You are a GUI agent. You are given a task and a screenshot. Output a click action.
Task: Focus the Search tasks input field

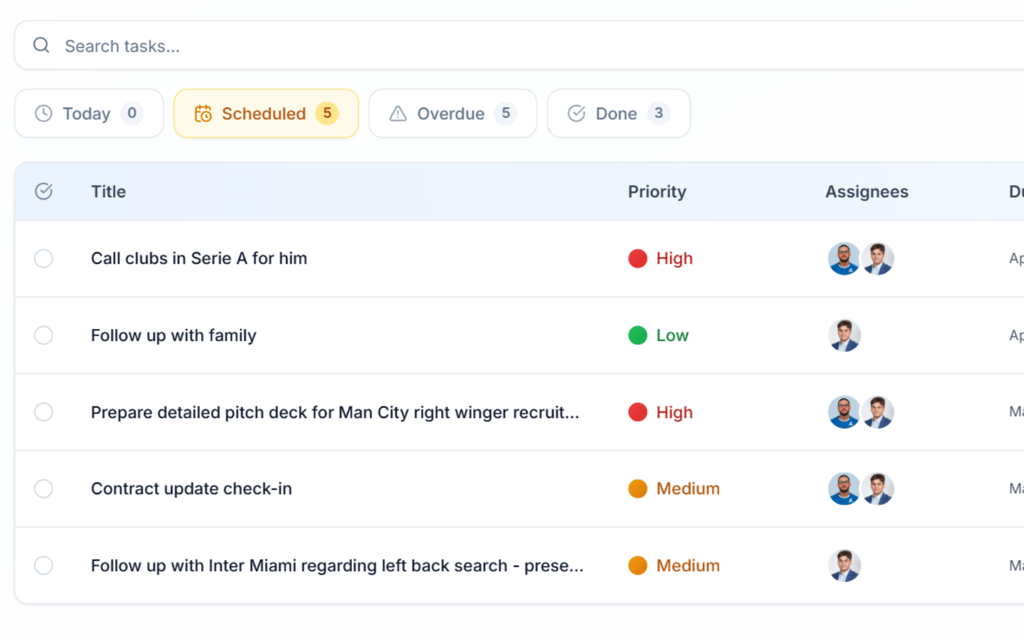[519, 45]
